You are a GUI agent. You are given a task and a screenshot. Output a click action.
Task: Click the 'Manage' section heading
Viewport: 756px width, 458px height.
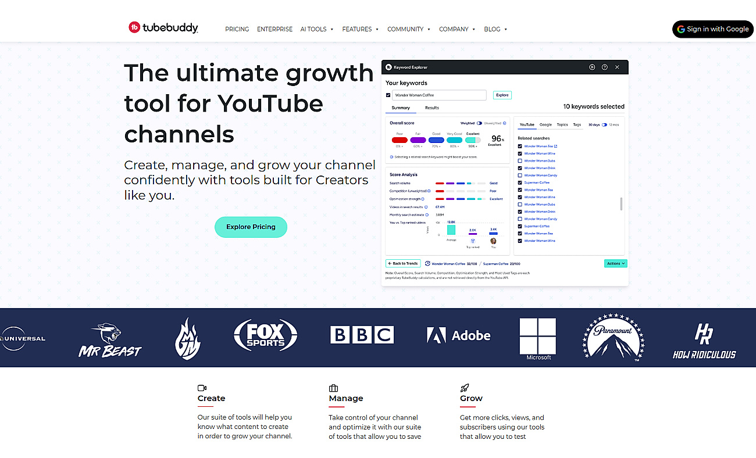click(346, 398)
